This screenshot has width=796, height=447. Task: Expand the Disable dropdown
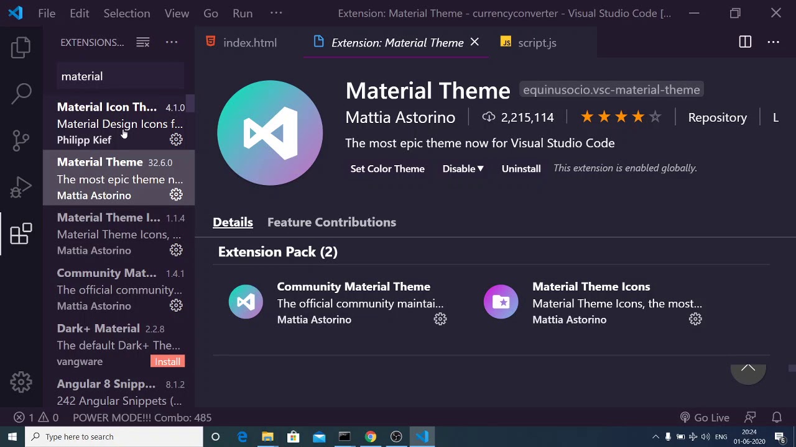point(463,169)
